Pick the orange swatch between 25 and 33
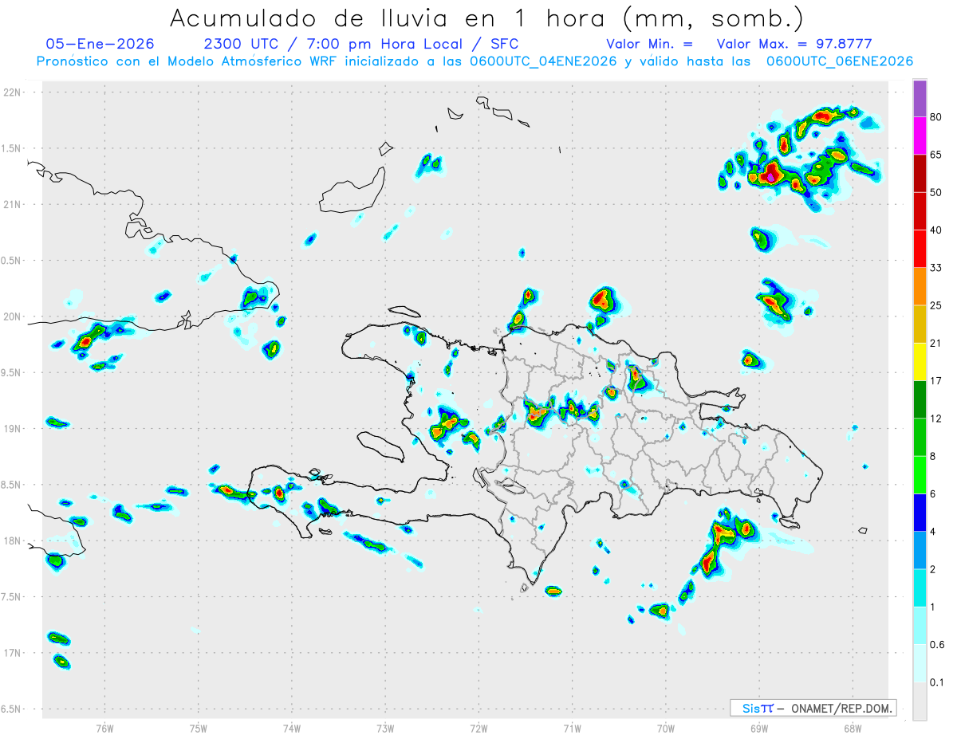The image size is (957, 739). pyautogui.click(x=920, y=286)
